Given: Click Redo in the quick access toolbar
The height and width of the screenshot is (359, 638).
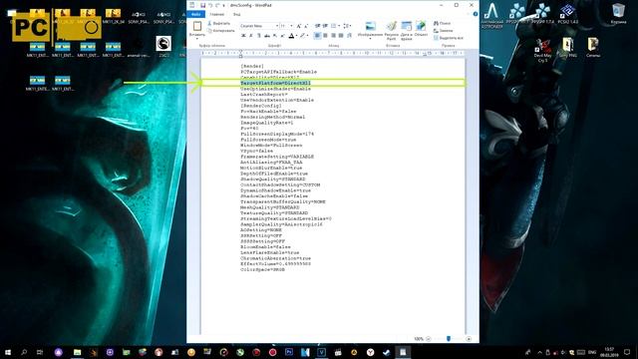Looking at the screenshot, I should pyautogui.click(x=217, y=5).
